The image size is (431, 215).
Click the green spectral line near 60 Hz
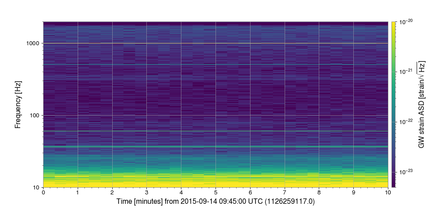[x=215, y=131]
